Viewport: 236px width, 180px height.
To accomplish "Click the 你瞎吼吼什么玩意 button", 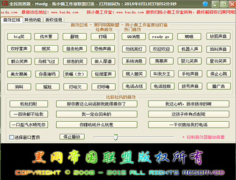I will pos(96,125).
